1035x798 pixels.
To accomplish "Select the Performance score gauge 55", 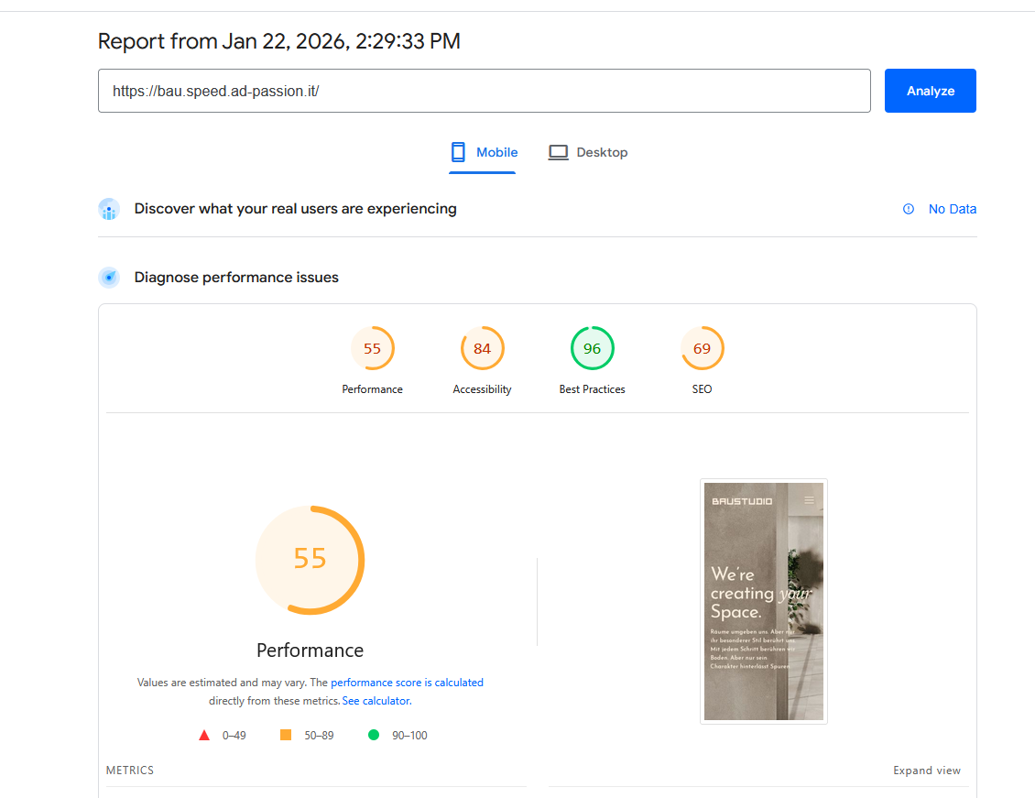I will 372,349.
